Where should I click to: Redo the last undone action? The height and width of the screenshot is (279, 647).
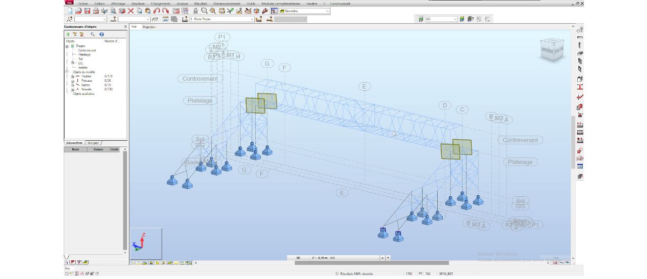165,11
